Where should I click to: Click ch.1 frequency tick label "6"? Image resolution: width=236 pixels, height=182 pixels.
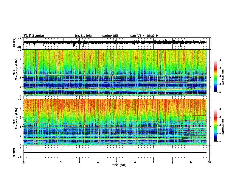tap(21, 68)
